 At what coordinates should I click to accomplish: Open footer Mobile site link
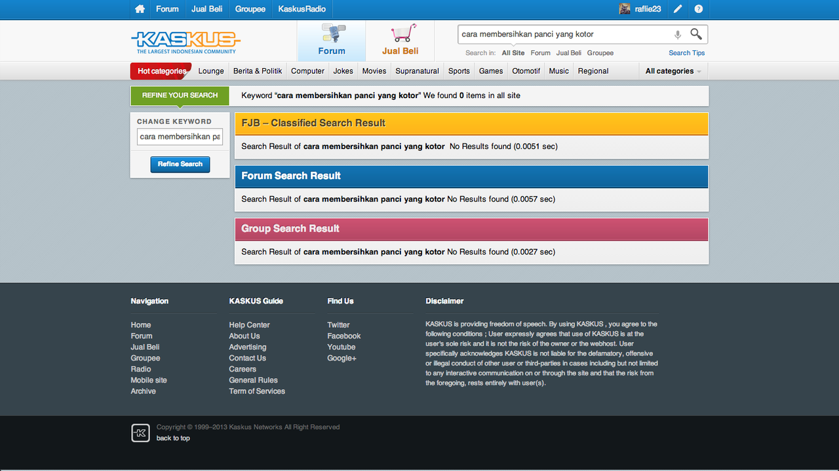coord(149,381)
